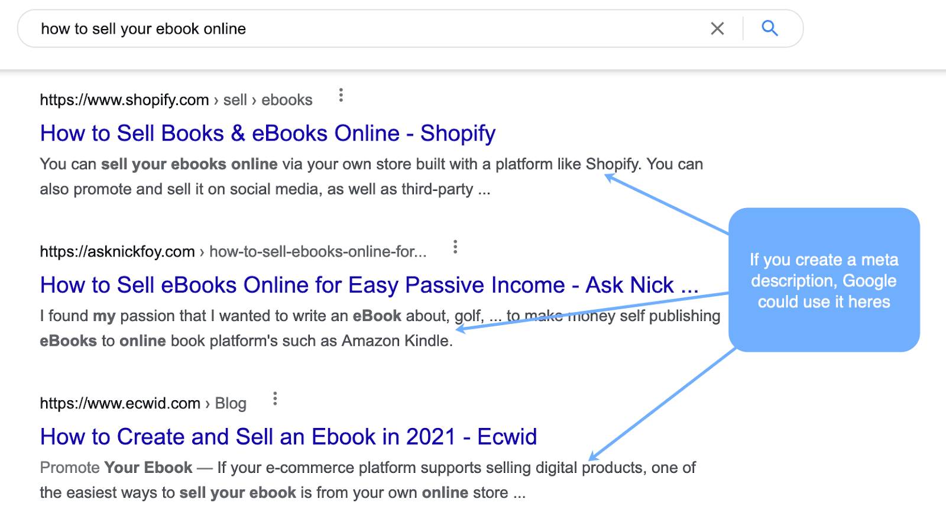Click the "sell" breadcrumb under the Shopify result
Viewport: 946px width, 532px height.
tap(235, 99)
